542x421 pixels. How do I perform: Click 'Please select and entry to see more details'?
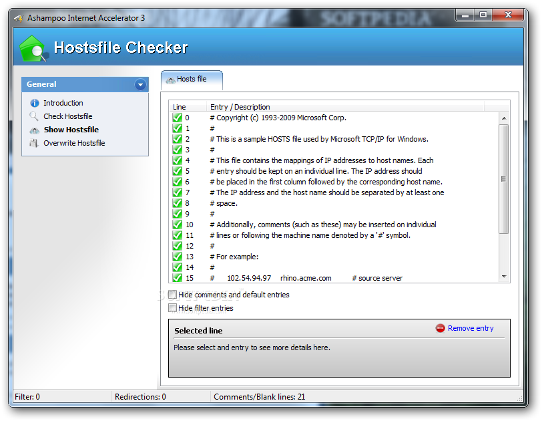pyautogui.click(x=252, y=347)
